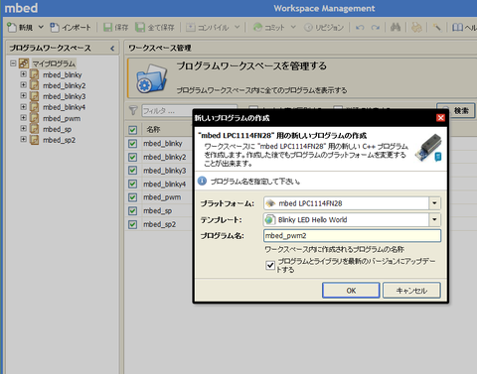
Task: Click the blue info icon in dialog
Action: click(x=202, y=181)
